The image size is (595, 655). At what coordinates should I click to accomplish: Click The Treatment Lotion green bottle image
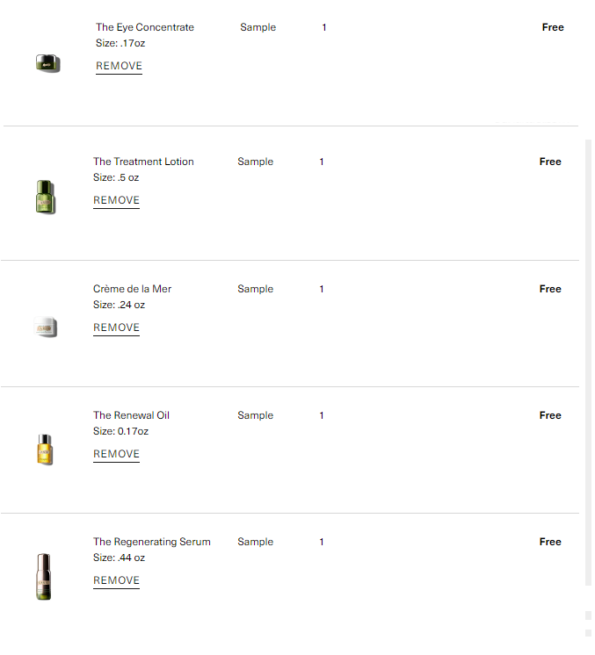pyautogui.click(x=46, y=197)
